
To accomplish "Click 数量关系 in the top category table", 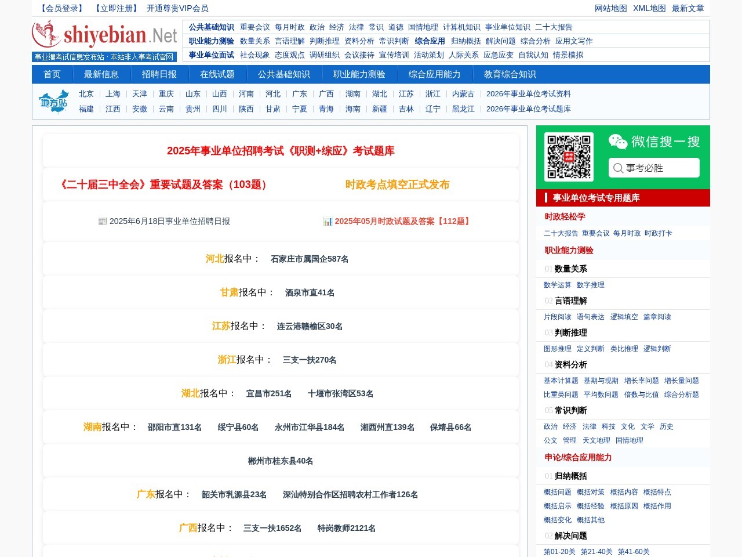I will pos(255,41).
